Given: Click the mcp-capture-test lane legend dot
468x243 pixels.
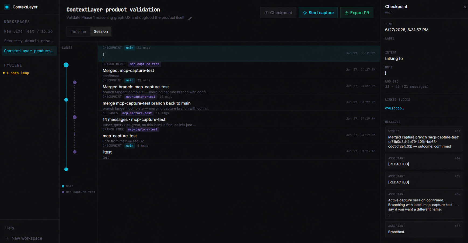Looking at the screenshot, I should (63, 192).
